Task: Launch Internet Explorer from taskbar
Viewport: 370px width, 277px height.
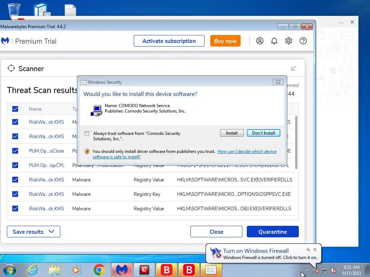Action: 32,270
